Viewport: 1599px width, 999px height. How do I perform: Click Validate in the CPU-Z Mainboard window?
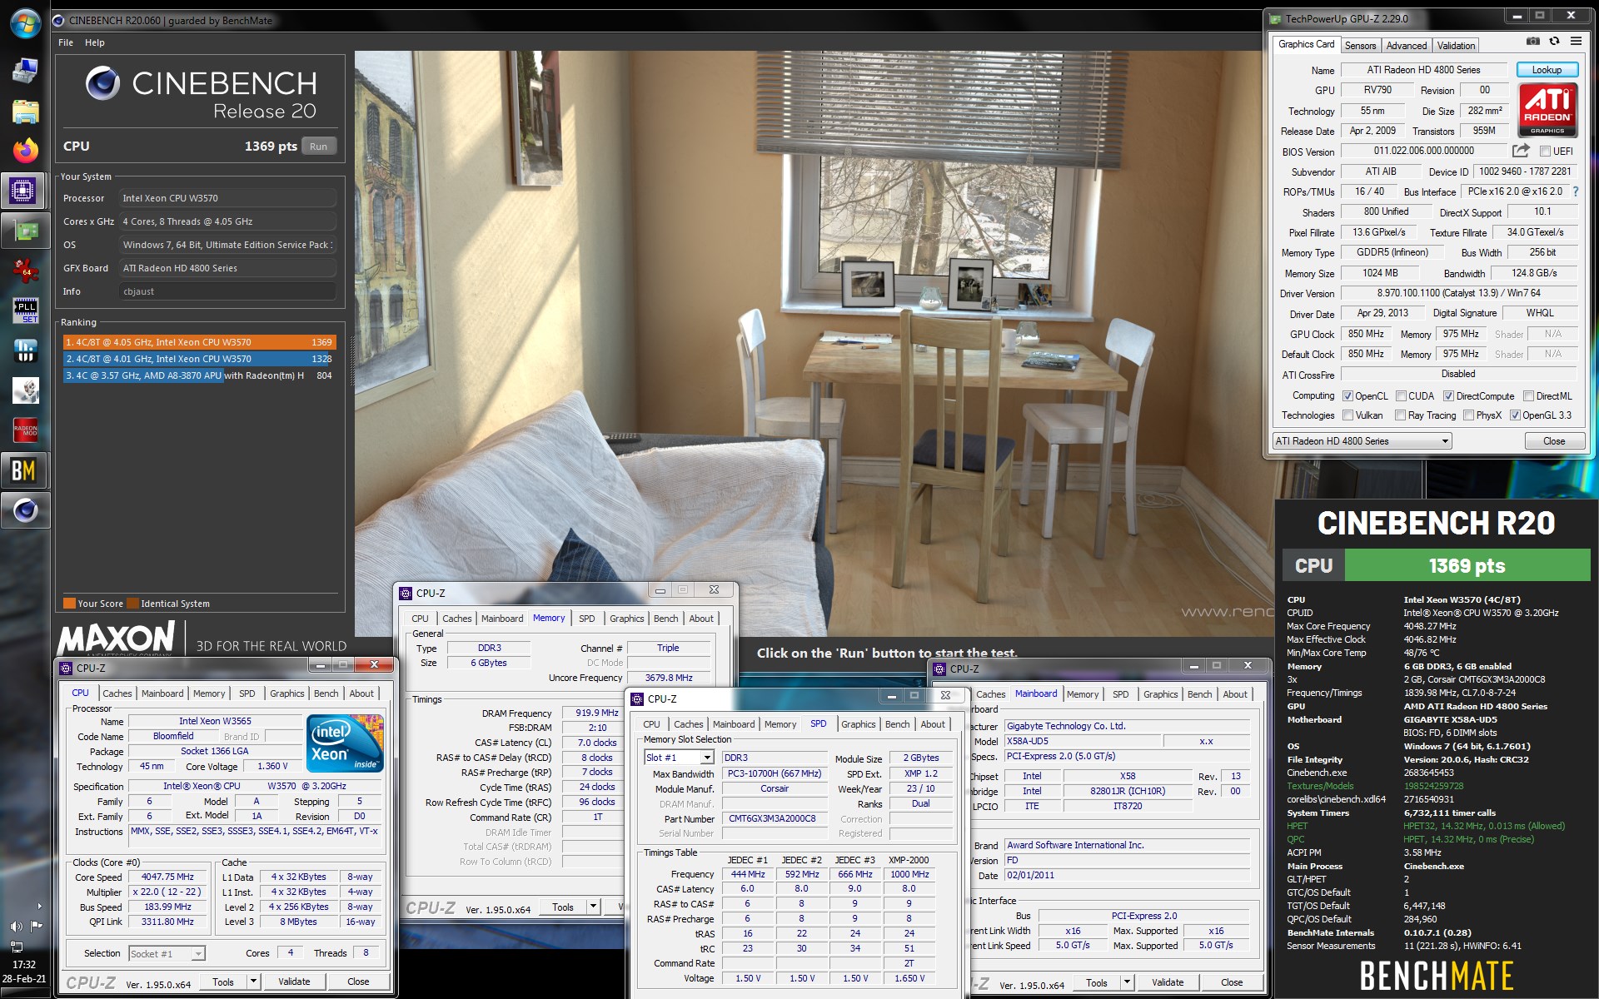tap(1168, 983)
